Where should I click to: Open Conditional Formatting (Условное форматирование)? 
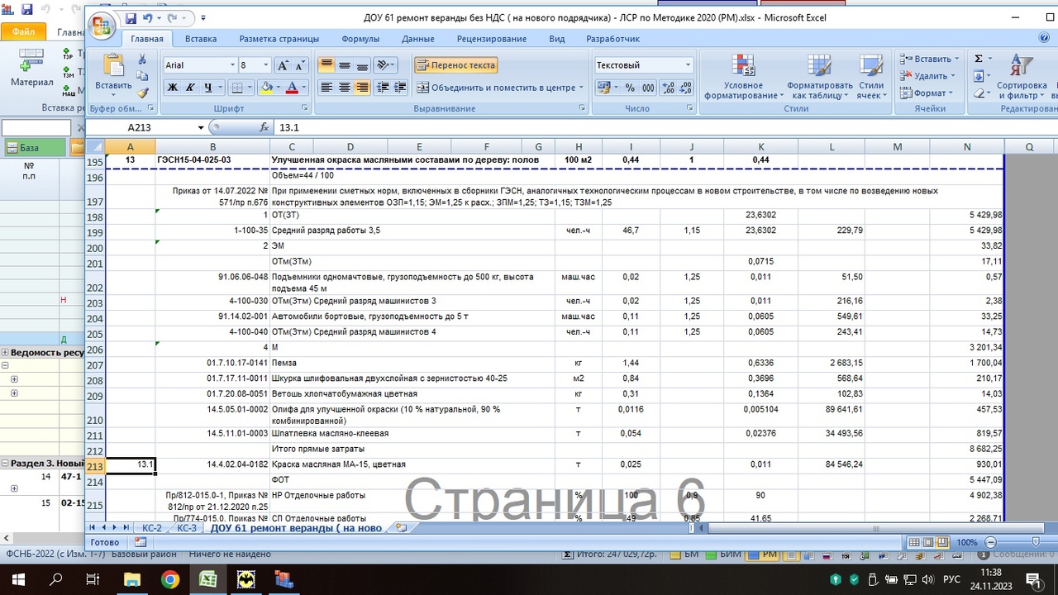743,79
